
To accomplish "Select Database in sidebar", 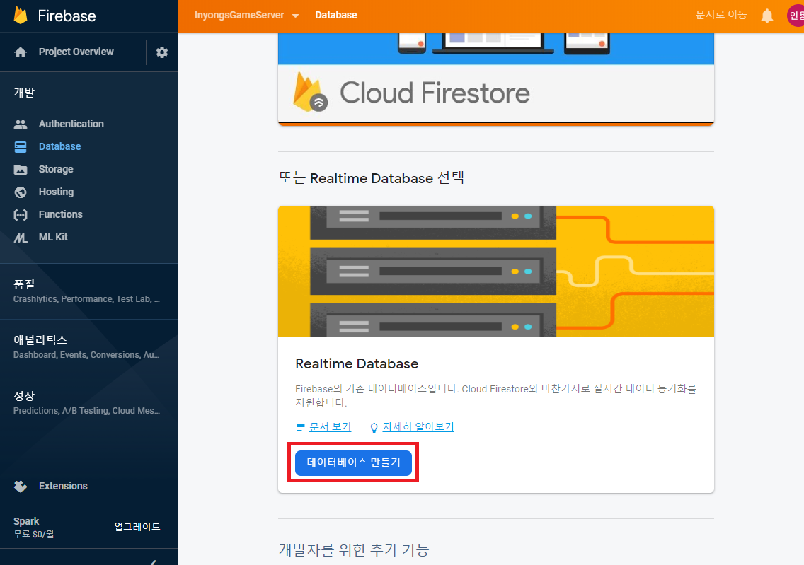I will click(60, 146).
